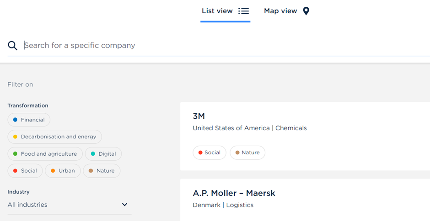
Task: Click the Social tag on 3M card
Action: (x=210, y=153)
